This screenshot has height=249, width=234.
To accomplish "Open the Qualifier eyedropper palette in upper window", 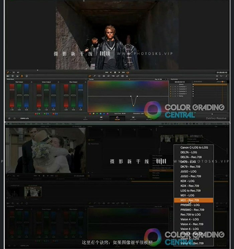I will (x=95, y=76).
